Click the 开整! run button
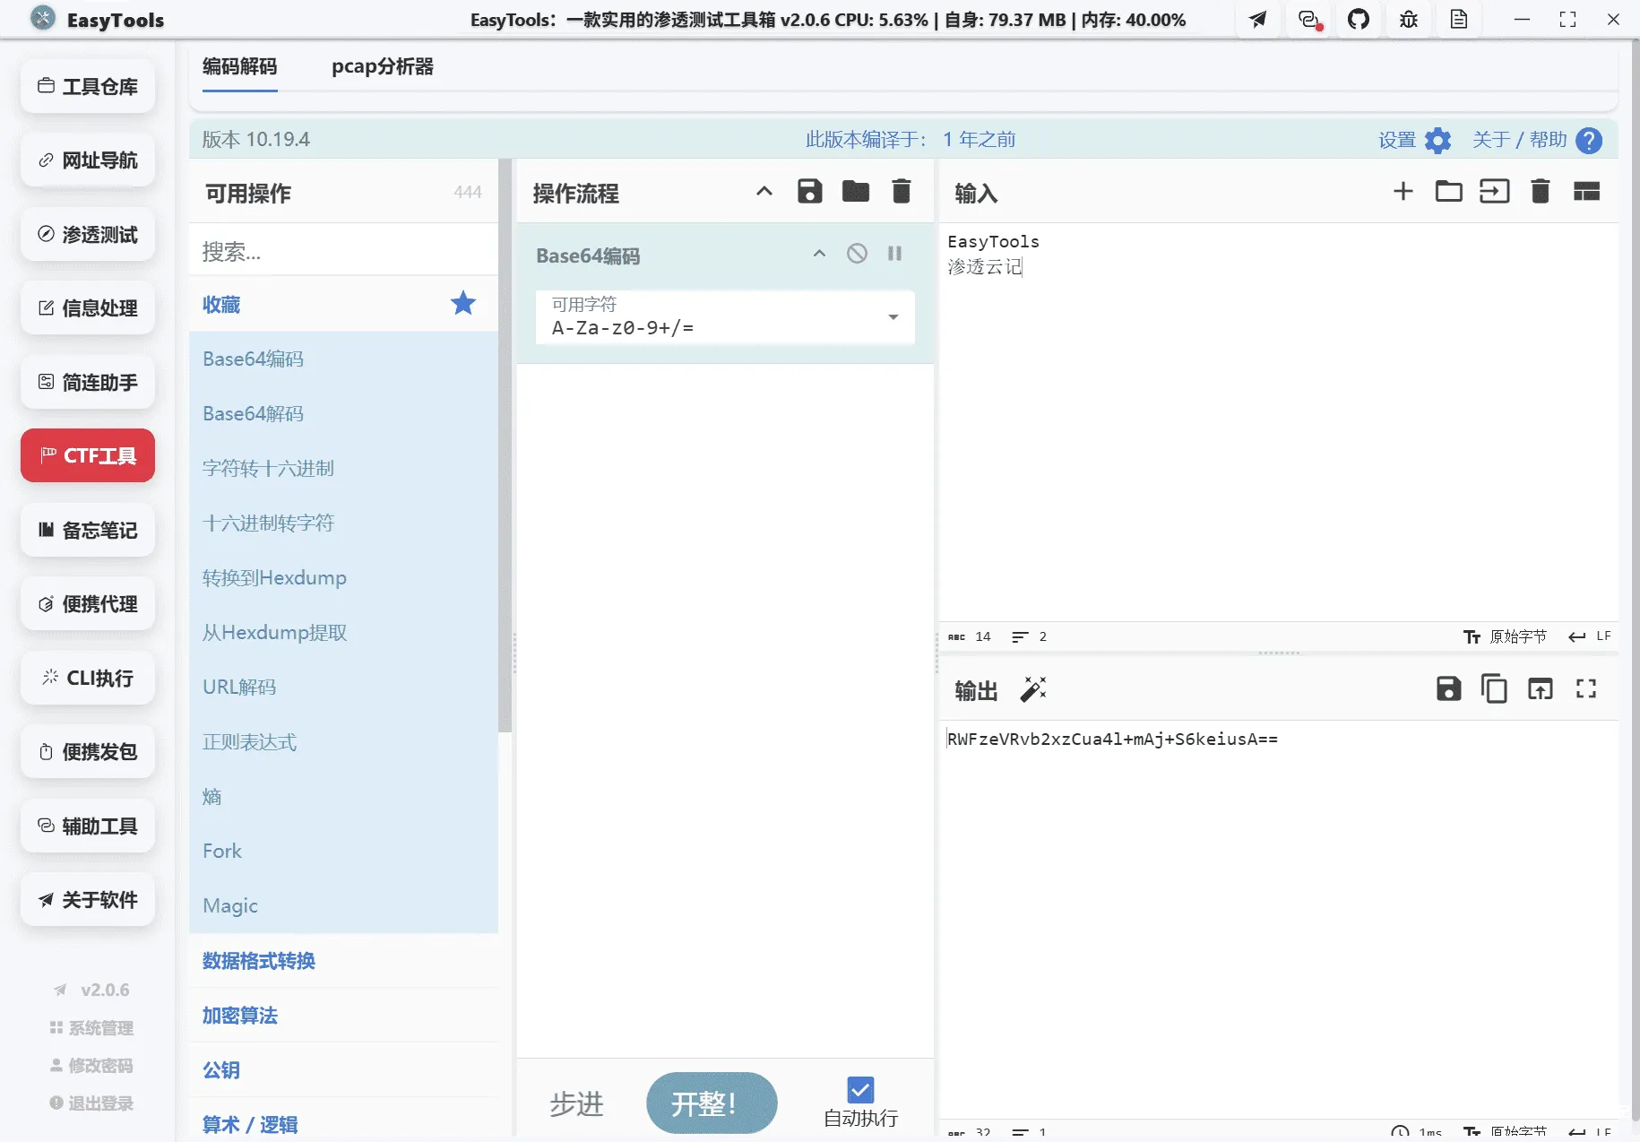This screenshot has width=1640, height=1142. tap(711, 1103)
